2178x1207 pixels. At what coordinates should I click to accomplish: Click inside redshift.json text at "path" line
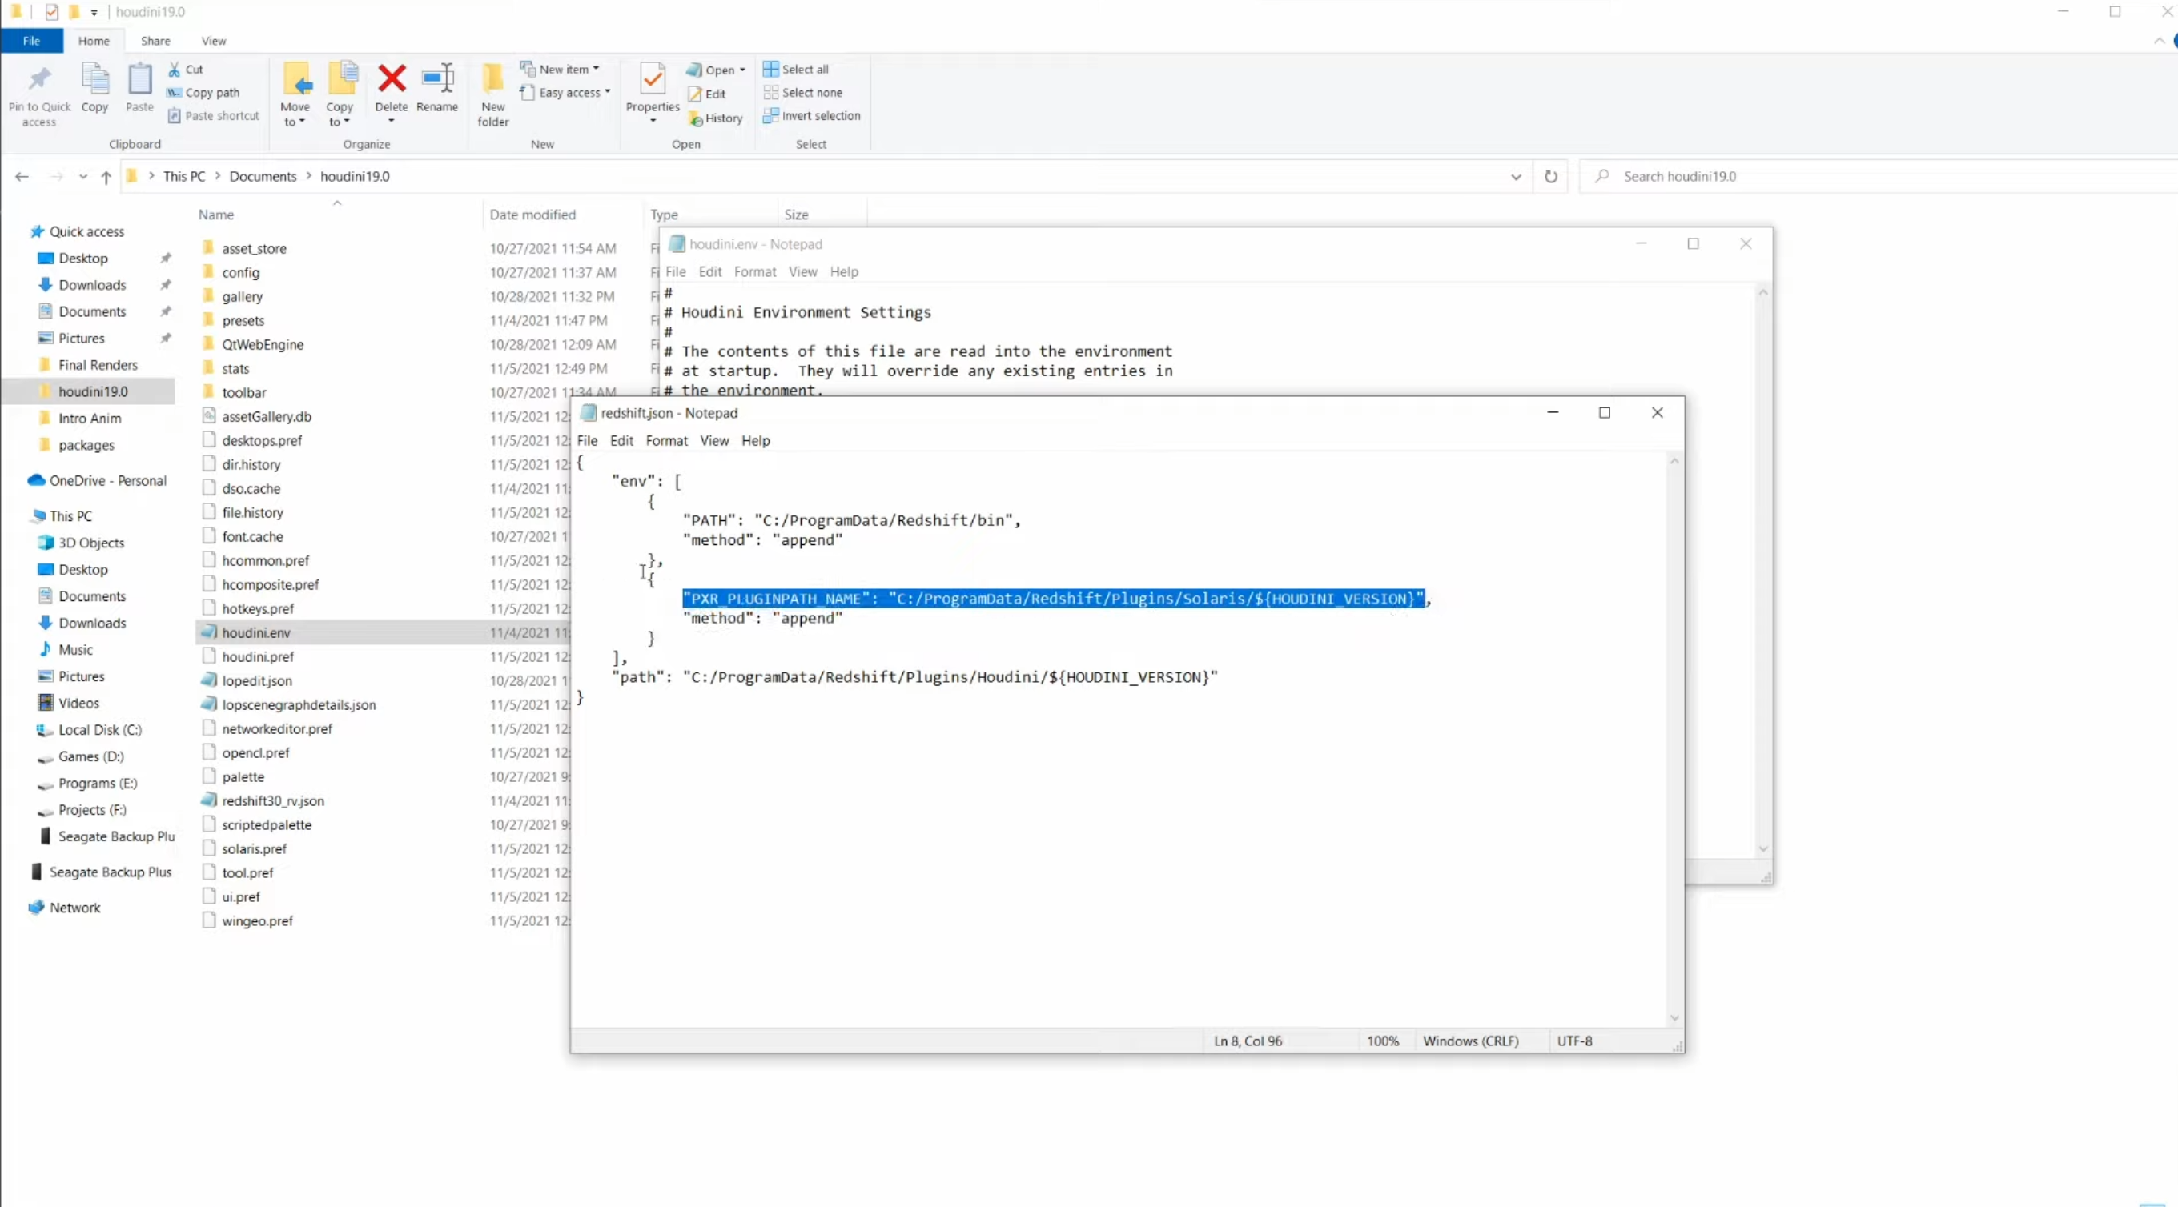914,677
